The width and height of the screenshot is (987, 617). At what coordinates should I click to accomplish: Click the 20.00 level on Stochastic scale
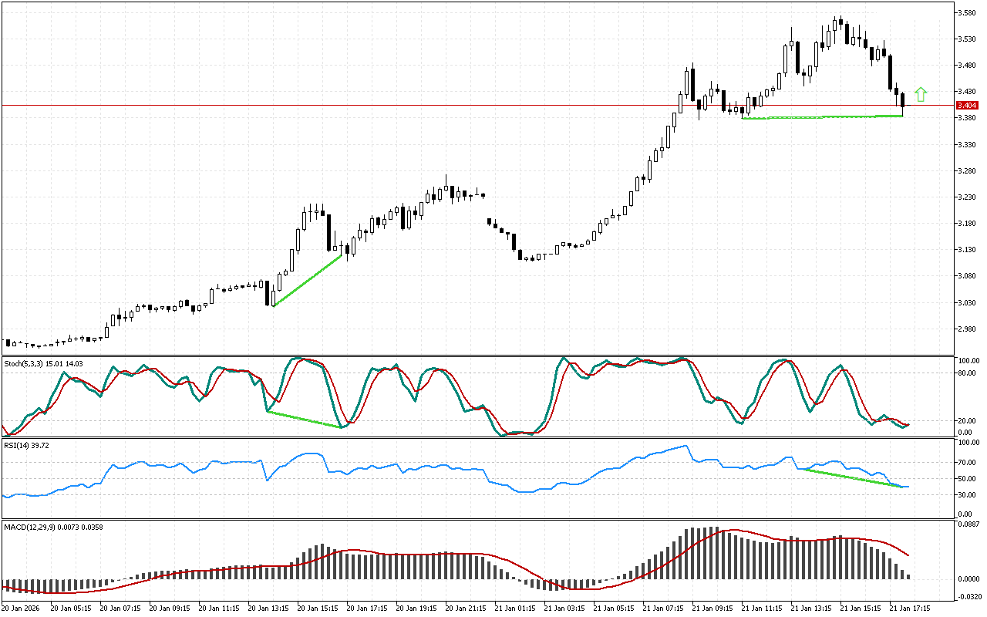pos(968,420)
